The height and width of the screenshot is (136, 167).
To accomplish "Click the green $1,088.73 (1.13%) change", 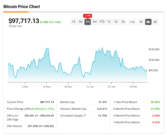I will [x=50, y=22].
